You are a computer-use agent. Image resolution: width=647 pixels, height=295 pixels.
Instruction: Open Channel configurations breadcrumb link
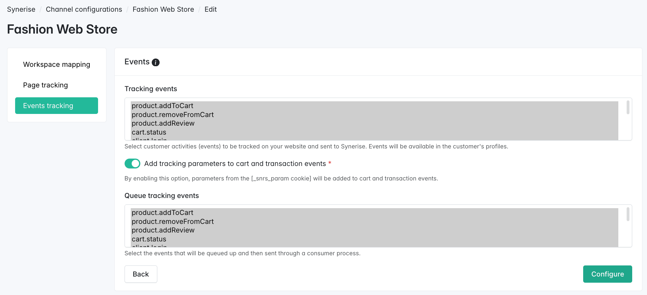(x=84, y=9)
